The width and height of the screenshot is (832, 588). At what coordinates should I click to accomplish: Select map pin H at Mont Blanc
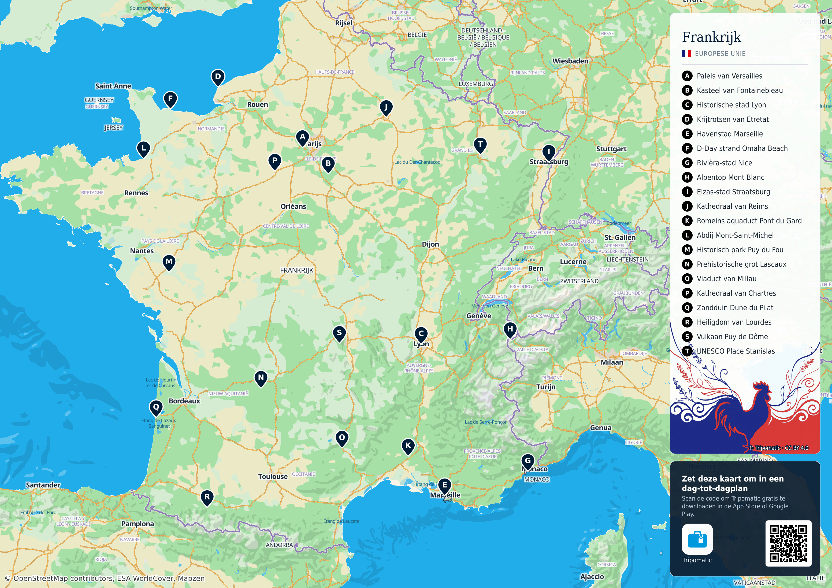pos(510,330)
